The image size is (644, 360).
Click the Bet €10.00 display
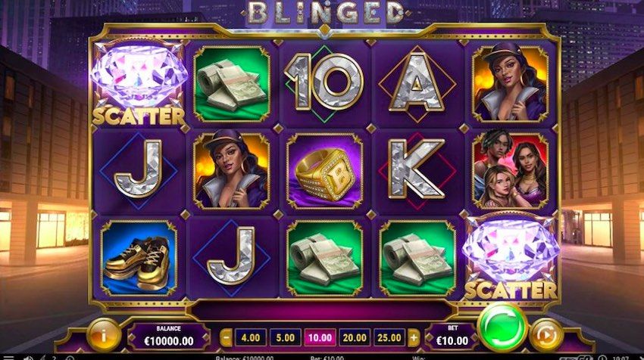pyautogui.click(x=452, y=337)
